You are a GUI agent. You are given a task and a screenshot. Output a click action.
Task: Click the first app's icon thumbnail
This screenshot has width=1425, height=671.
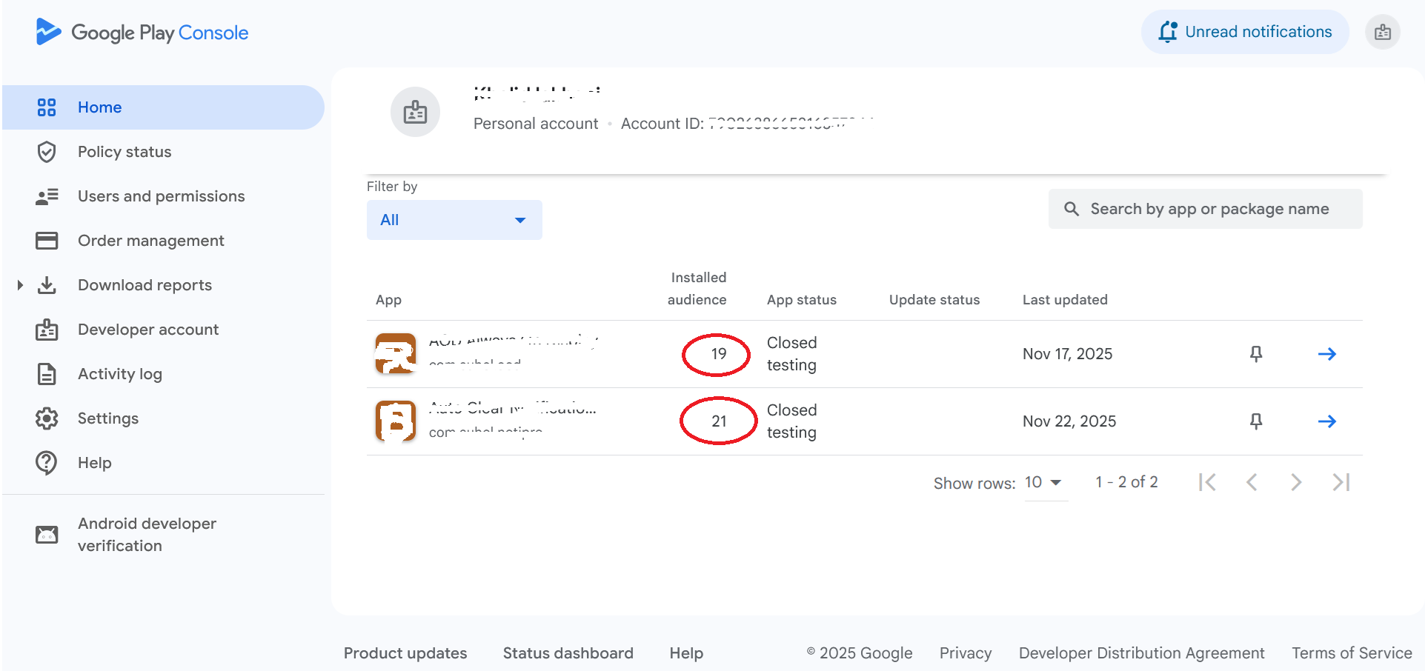point(396,354)
